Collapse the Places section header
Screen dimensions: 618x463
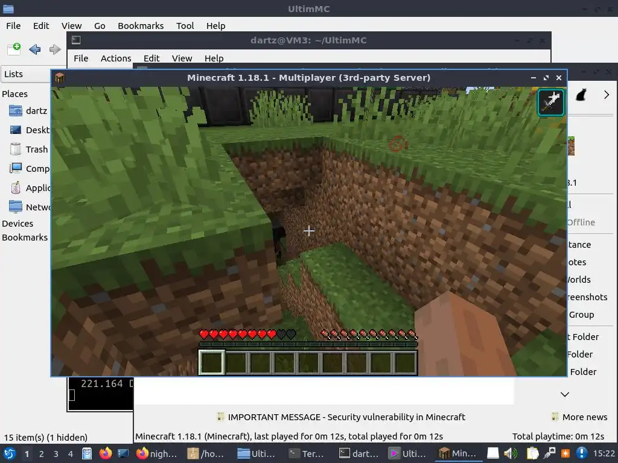[14, 93]
